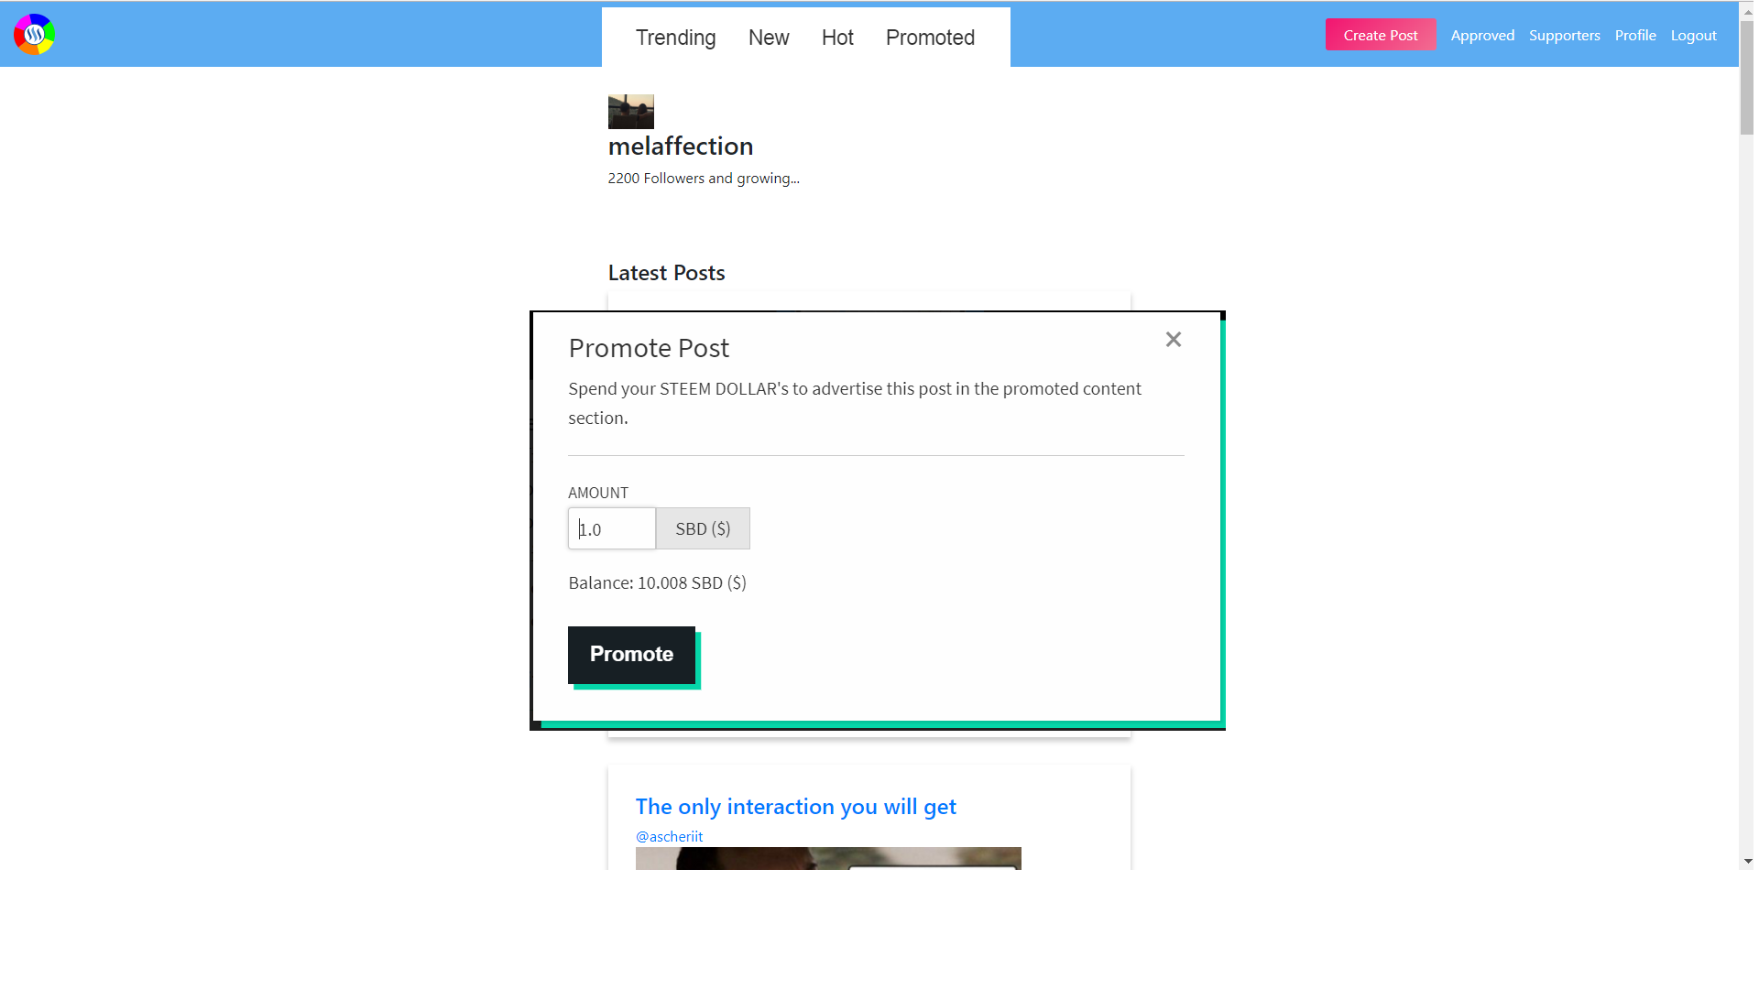Click the scrollbar down arrow
1759x989 pixels.
pyautogui.click(x=1748, y=862)
